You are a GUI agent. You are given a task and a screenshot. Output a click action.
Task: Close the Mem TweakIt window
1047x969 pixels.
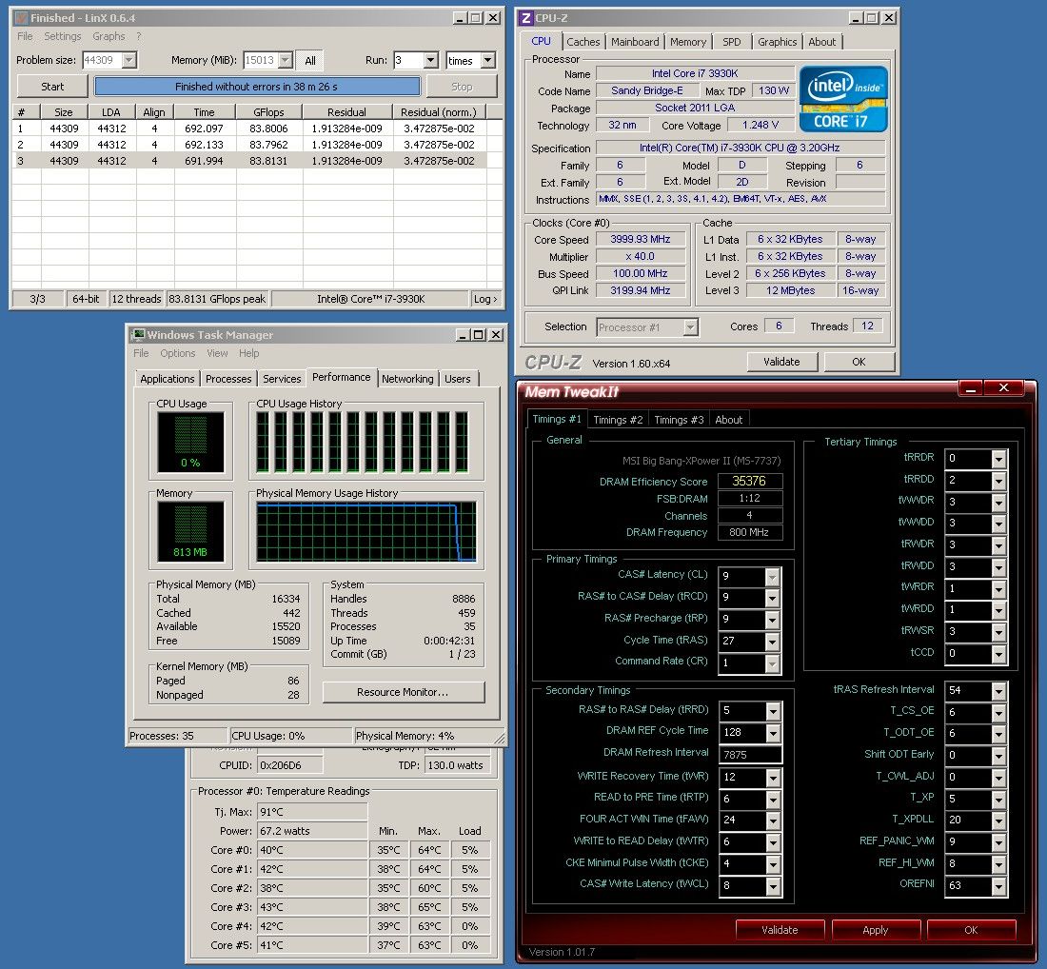point(1003,388)
